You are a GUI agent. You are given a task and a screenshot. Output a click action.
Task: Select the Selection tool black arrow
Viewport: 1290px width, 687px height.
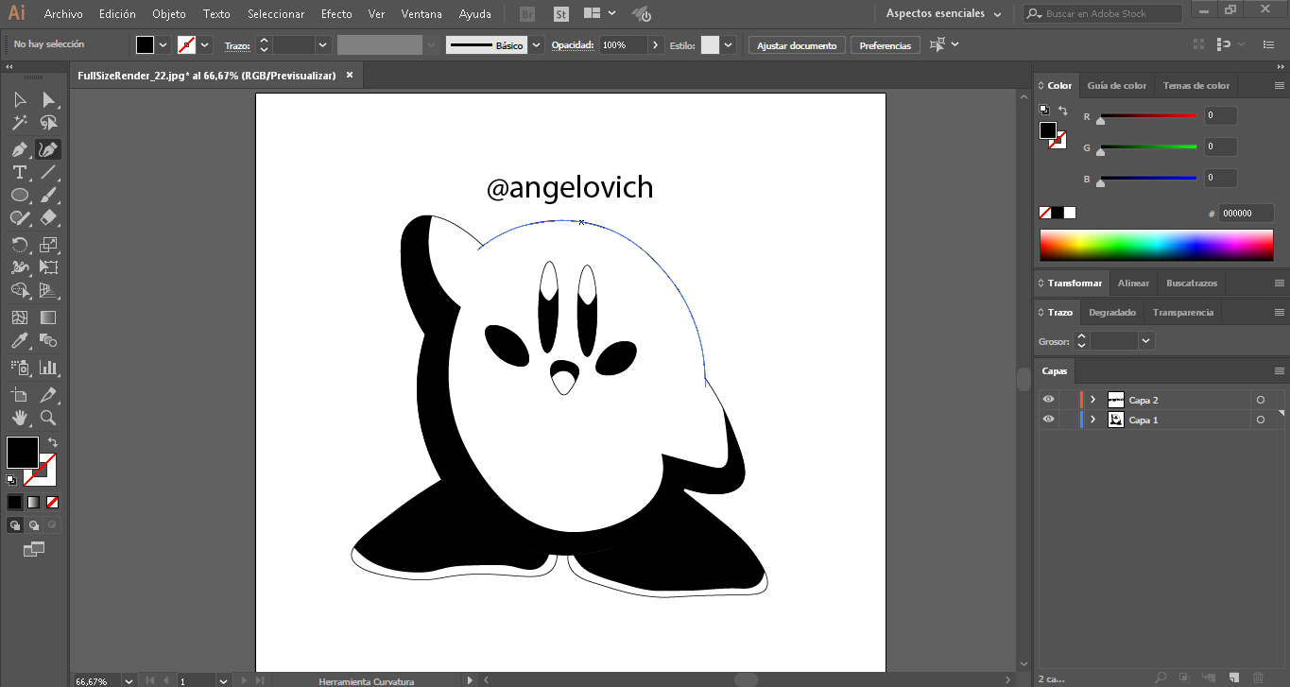(x=19, y=100)
